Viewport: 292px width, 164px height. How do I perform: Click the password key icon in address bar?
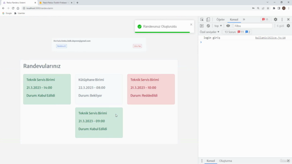253,8
